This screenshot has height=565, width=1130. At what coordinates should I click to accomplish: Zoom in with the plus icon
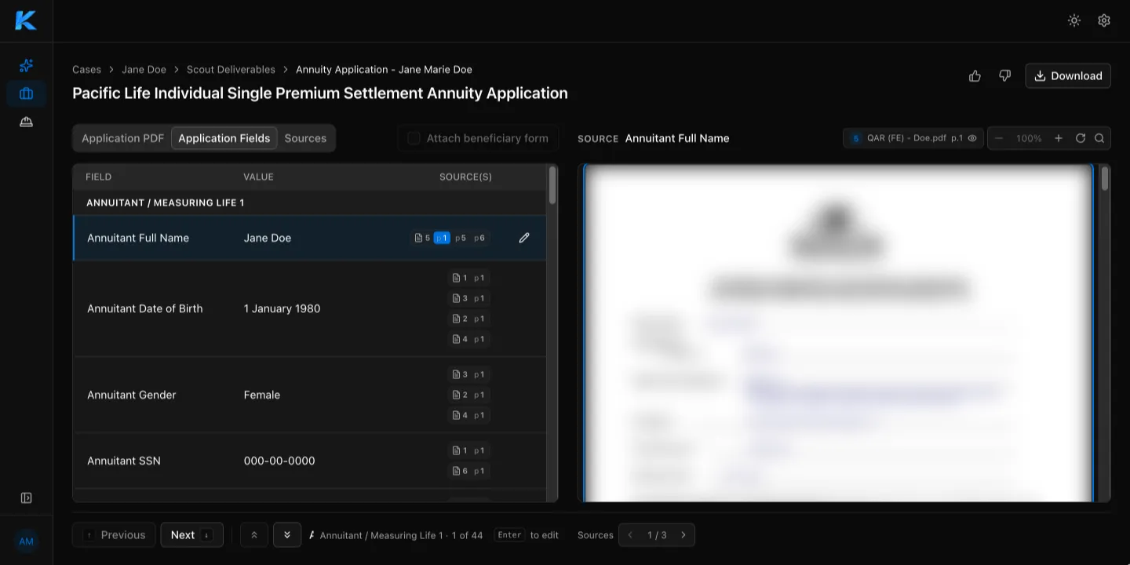[x=1059, y=138]
